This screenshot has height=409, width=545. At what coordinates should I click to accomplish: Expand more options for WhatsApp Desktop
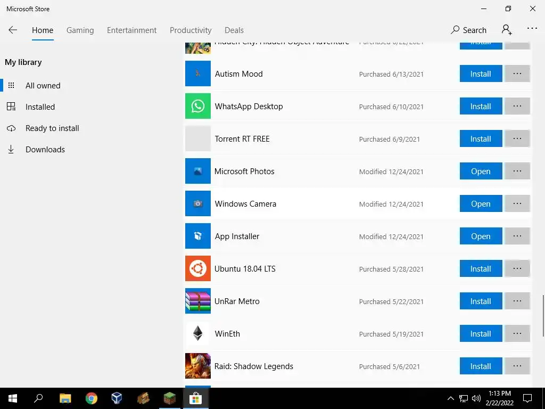point(517,106)
